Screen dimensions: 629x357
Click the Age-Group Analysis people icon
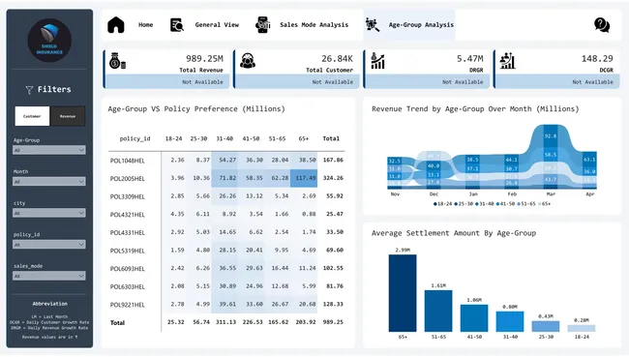(373, 25)
